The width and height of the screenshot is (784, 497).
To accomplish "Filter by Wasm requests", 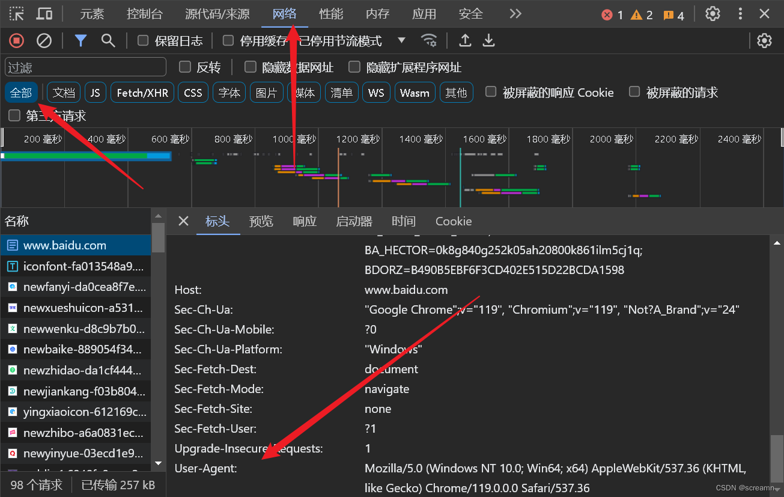I will pos(415,93).
